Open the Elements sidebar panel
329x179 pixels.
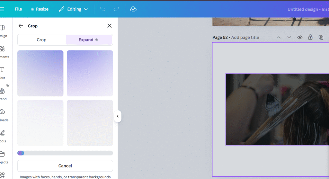click(3, 51)
